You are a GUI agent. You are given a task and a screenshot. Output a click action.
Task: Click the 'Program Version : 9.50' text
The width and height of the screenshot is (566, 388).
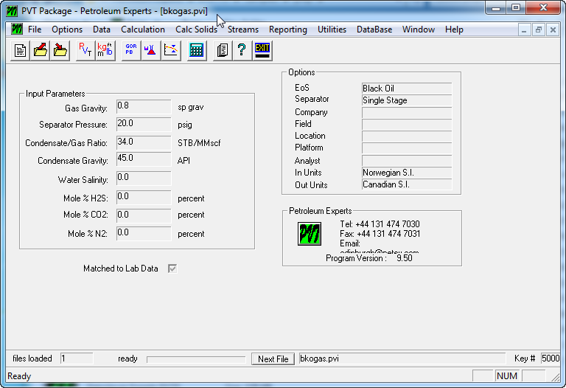pos(369,258)
